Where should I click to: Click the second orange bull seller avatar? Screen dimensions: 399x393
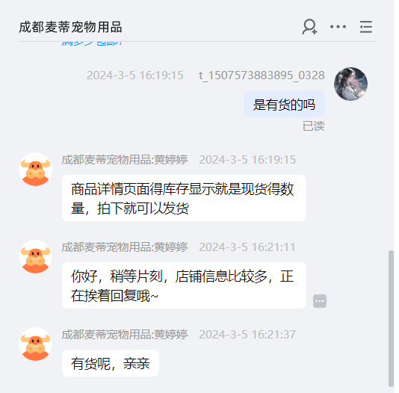click(35, 257)
